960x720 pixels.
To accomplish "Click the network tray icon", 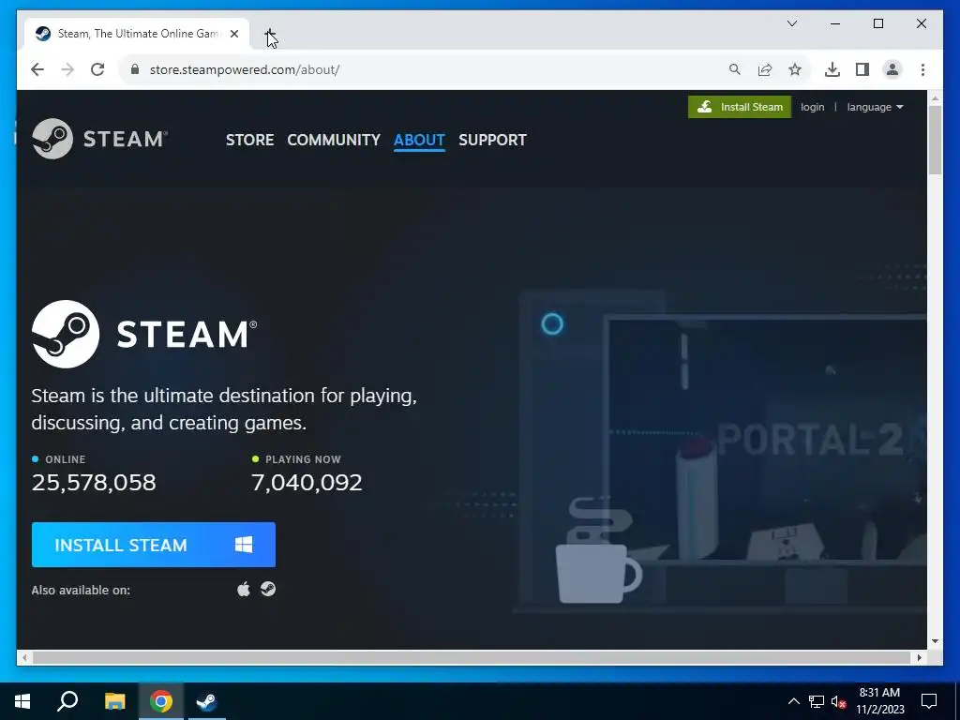I will point(817,701).
